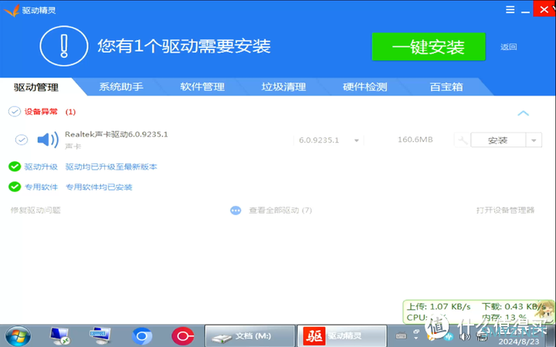Screen dimensions: 556x347
Task: Click the red 设备异常 heading
Action: coord(41,112)
